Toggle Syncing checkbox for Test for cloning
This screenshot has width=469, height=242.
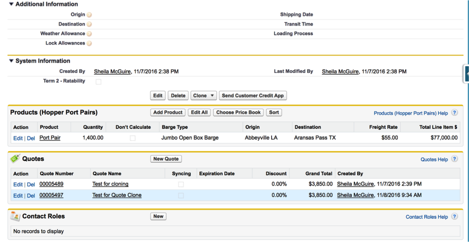181,184
